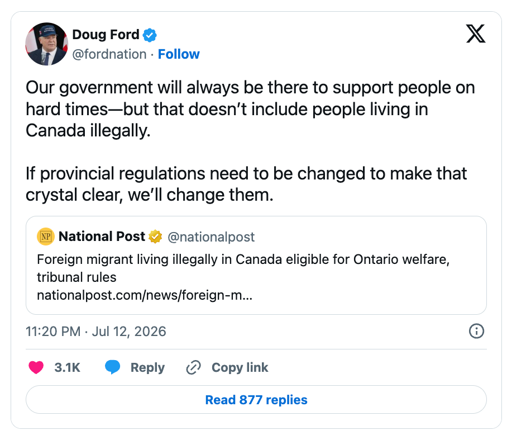Open Doug Ford's profile picture
507x435 pixels.
coord(46,44)
